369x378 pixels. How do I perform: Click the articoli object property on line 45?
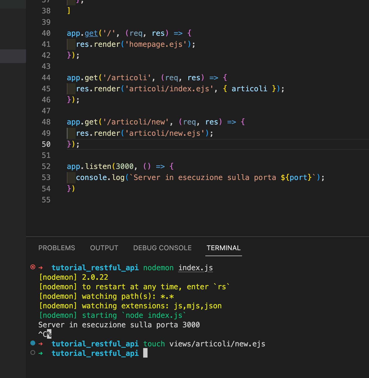[x=249, y=89]
